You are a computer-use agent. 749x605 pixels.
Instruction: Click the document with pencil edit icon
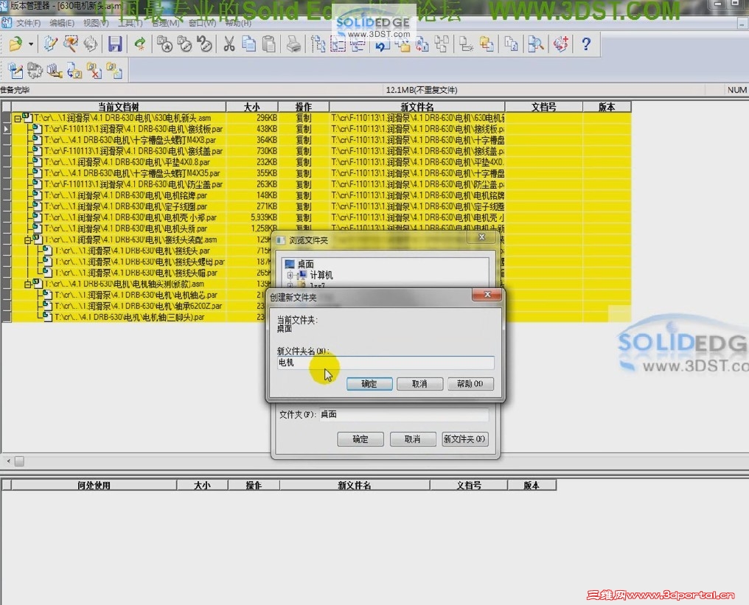pyautogui.click(x=50, y=44)
